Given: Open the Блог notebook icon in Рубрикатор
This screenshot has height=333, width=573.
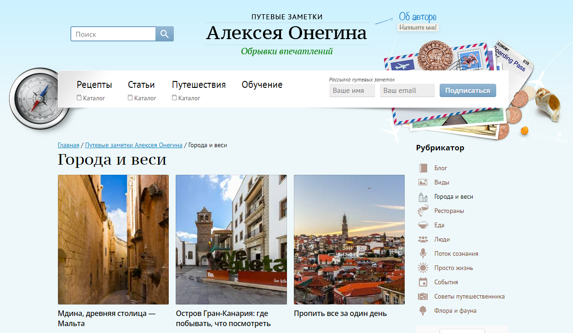Looking at the screenshot, I should 423,168.
